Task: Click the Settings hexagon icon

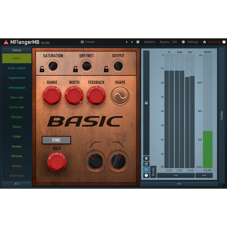Action: pos(183,42)
